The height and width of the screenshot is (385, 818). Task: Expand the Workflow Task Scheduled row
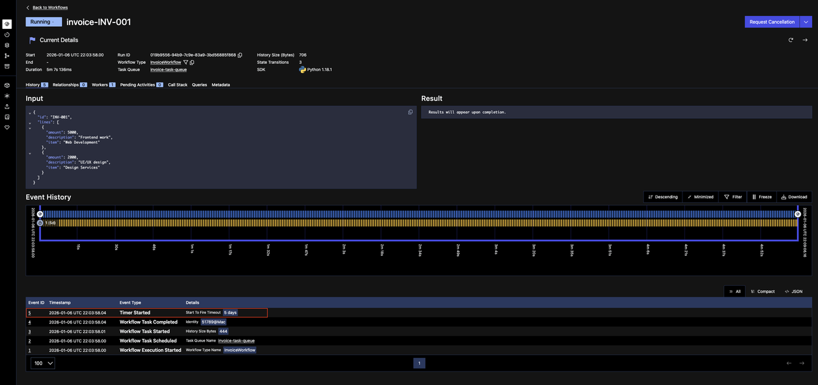[x=419, y=340]
